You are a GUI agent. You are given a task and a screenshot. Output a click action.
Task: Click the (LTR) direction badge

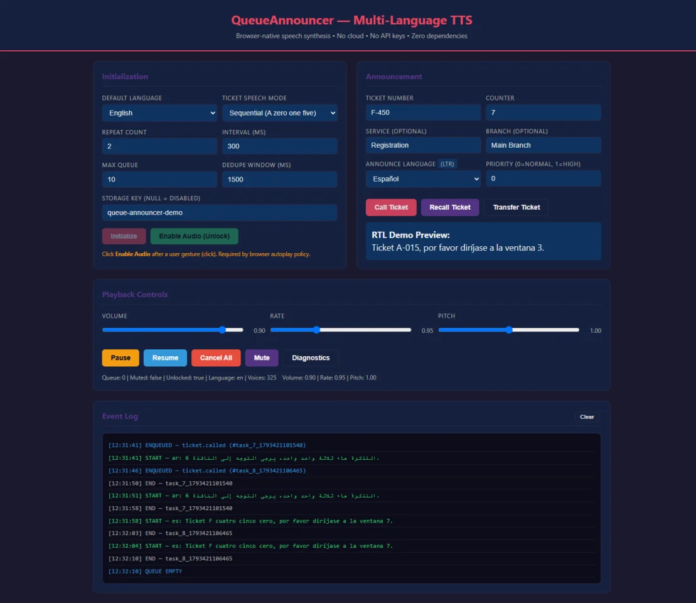point(447,164)
